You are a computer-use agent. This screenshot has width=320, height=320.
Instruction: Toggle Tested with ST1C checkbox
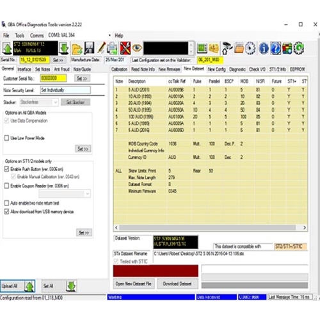[x=116, y=261]
